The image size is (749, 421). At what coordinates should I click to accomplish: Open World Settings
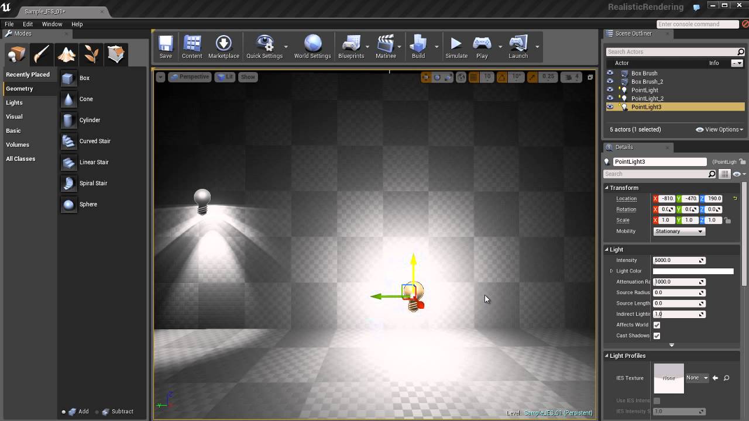coord(312,47)
